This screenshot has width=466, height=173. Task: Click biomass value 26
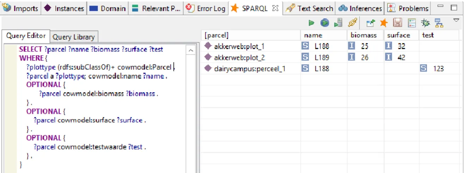pyautogui.click(x=365, y=57)
